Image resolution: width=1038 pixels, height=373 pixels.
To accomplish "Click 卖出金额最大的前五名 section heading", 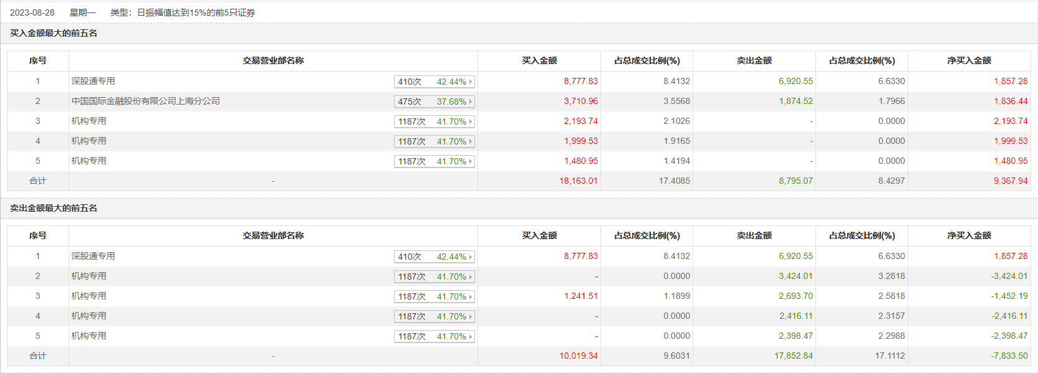I will coord(54,208).
